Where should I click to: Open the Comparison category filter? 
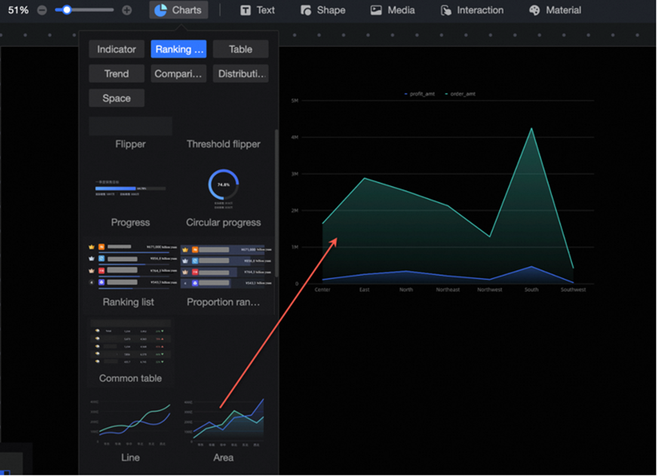coord(178,74)
